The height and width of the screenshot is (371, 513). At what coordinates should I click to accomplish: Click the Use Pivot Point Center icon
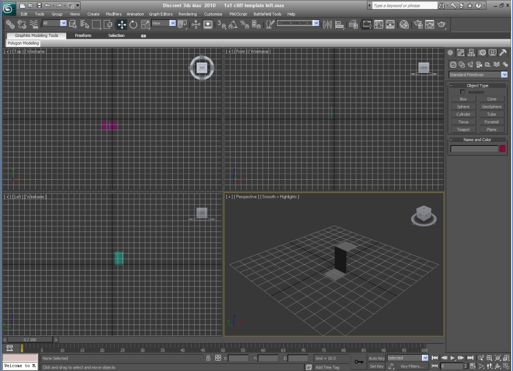183,24
